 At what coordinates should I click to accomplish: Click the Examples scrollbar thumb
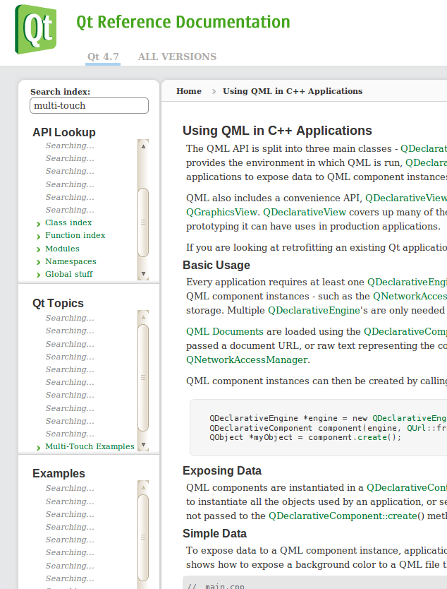click(143, 537)
